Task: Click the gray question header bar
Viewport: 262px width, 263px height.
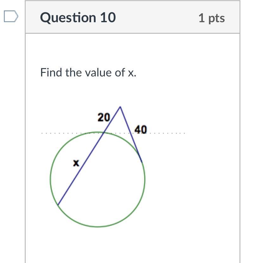Action: [133, 17]
